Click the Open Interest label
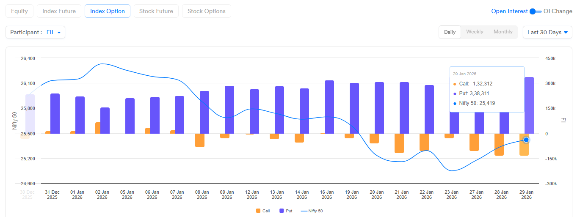This screenshot has width=580, height=217. click(509, 11)
